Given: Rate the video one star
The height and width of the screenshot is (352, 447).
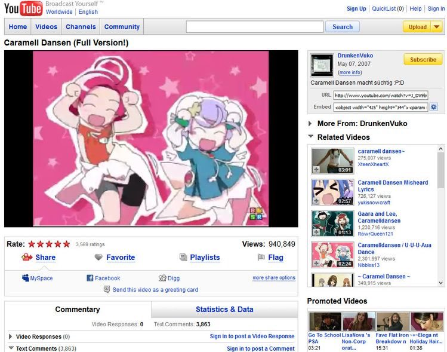Looking at the screenshot, I should (32, 244).
